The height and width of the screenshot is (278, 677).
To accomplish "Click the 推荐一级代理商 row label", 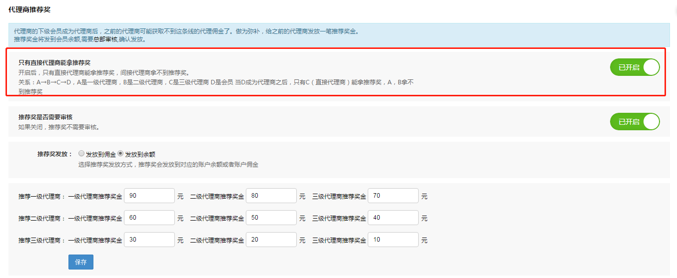I will [x=42, y=197].
